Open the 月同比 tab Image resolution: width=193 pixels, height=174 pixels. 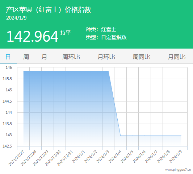(177, 57)
